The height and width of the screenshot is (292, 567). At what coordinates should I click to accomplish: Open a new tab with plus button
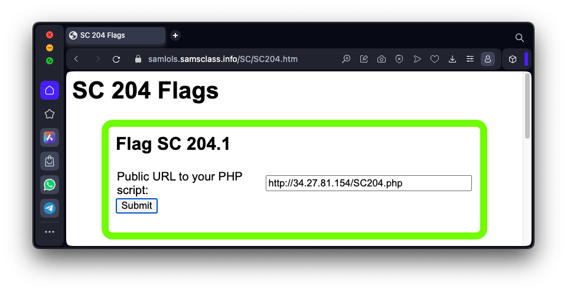click(175, 35)
